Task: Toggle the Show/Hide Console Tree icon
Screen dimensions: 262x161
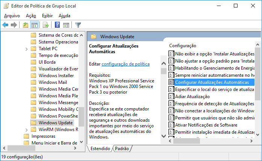Action: point(35,25)
